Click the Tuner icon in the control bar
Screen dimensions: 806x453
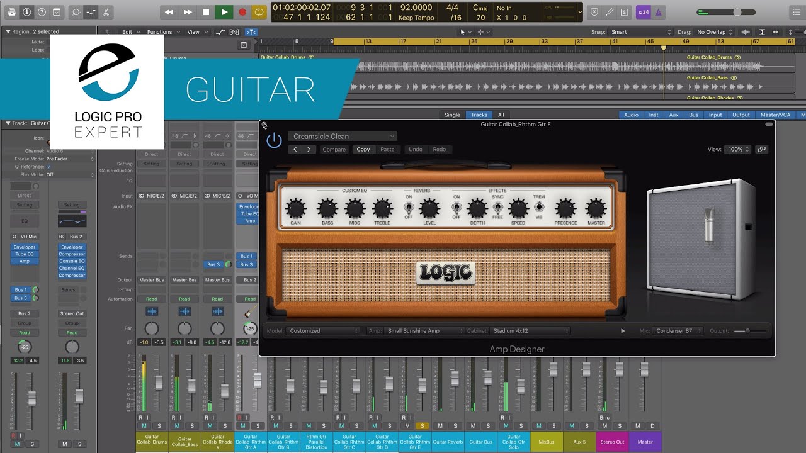610,12
